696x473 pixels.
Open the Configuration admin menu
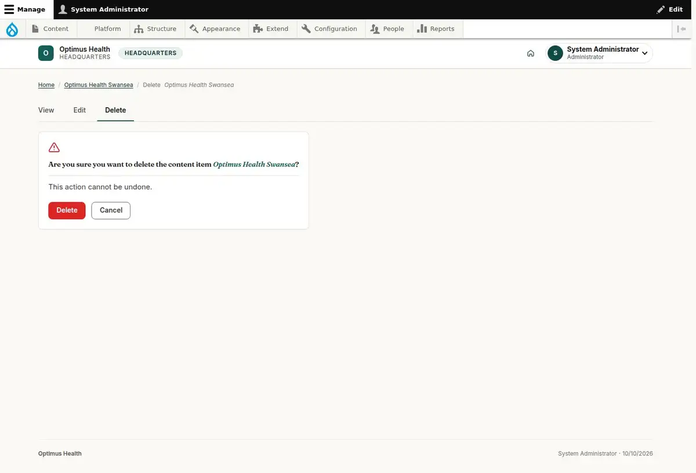(329, 29)
